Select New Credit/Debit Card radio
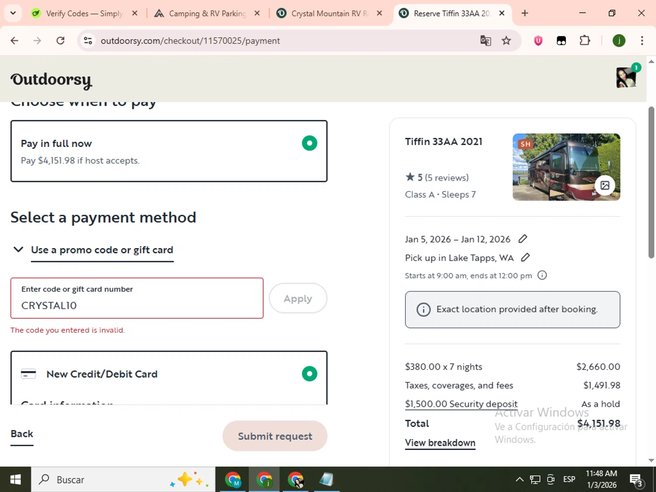This screenshot has width=656, height=492. click(x=309, y=373)
